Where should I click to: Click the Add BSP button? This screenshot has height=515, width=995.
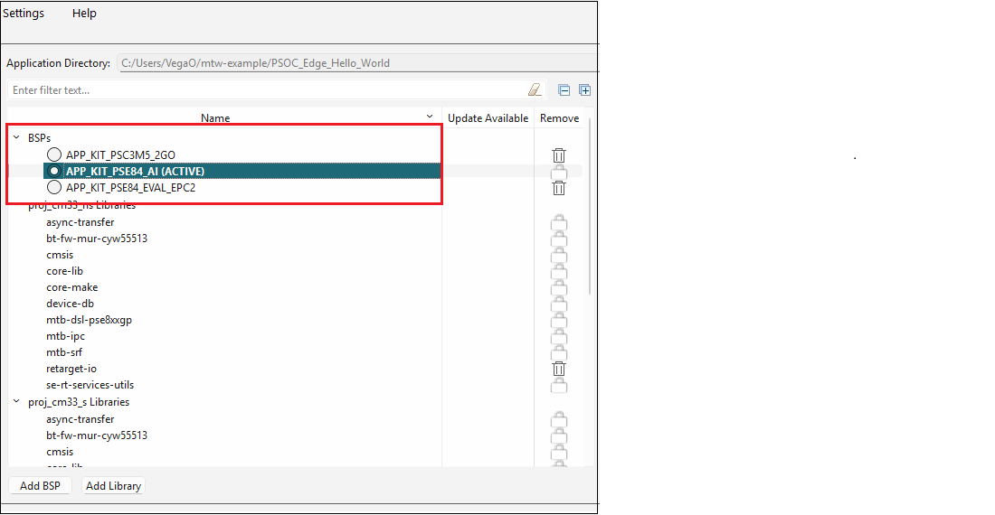pyautogui.click(x=40, y=486)
